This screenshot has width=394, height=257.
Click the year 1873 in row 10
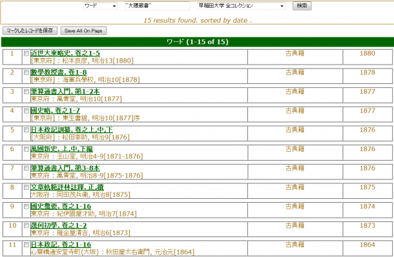click(368, 225)
